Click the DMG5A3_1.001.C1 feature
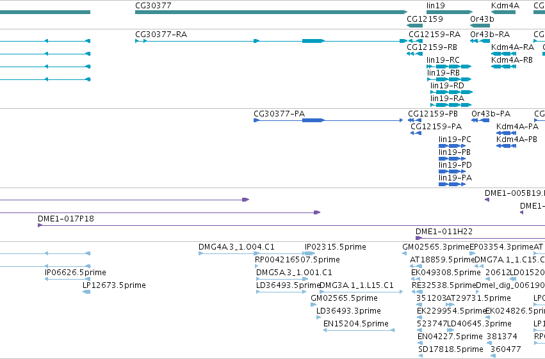This screenshot has width=545, height=359. [x=282, y=279]
